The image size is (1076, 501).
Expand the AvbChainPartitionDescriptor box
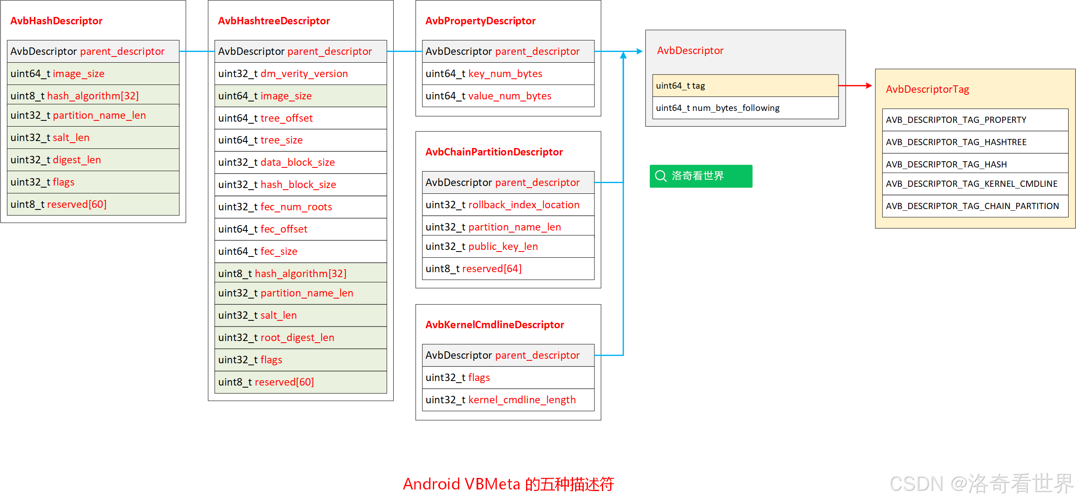click(508, 209)
